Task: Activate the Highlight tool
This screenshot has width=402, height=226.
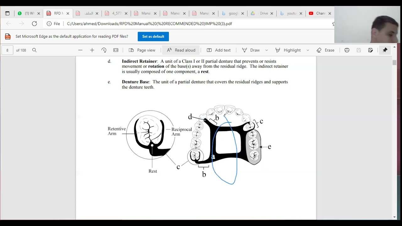Action: coord(288,50)
